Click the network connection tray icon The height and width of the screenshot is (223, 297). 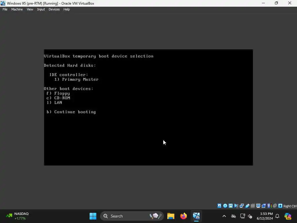click(243, 216)
